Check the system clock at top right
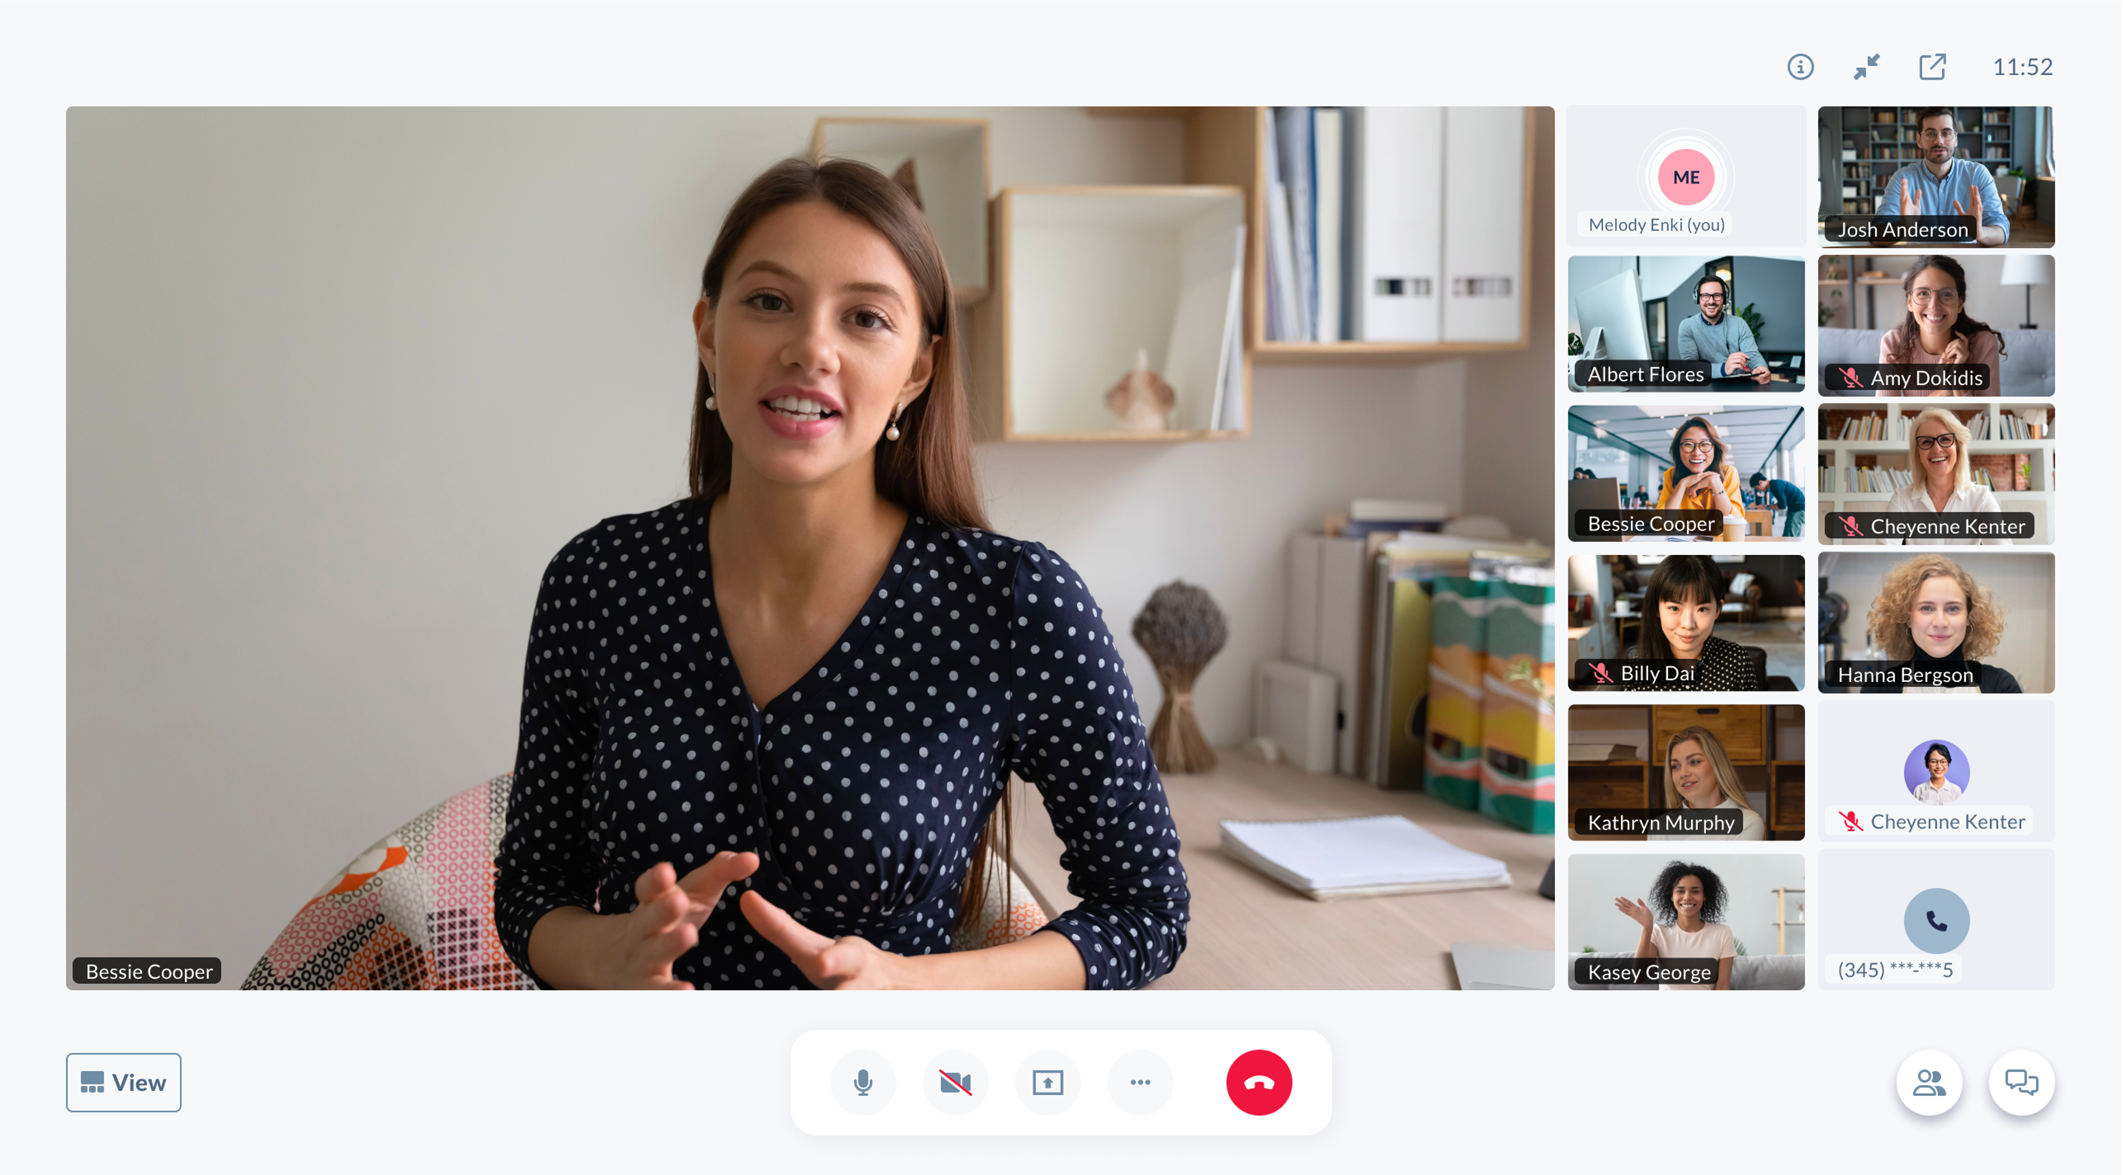 tap(2020, 67)
